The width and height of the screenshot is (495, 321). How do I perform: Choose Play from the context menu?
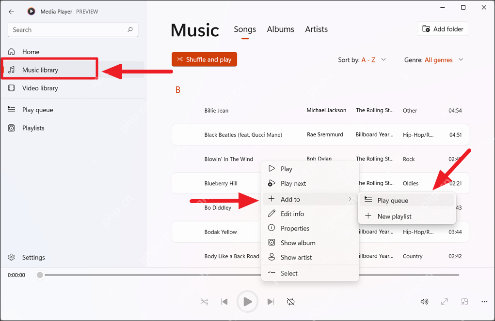pos(310,169)
